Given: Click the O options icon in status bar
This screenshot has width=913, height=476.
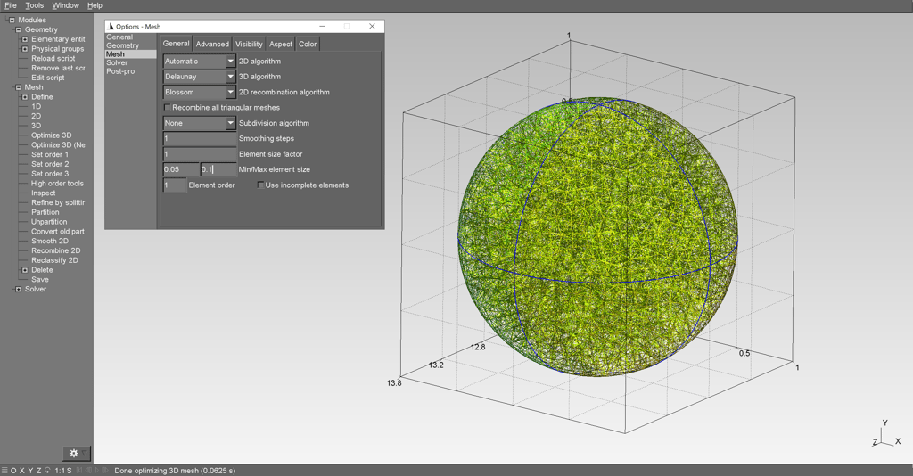Looking at the screenshot, I should tap(12, 471).
